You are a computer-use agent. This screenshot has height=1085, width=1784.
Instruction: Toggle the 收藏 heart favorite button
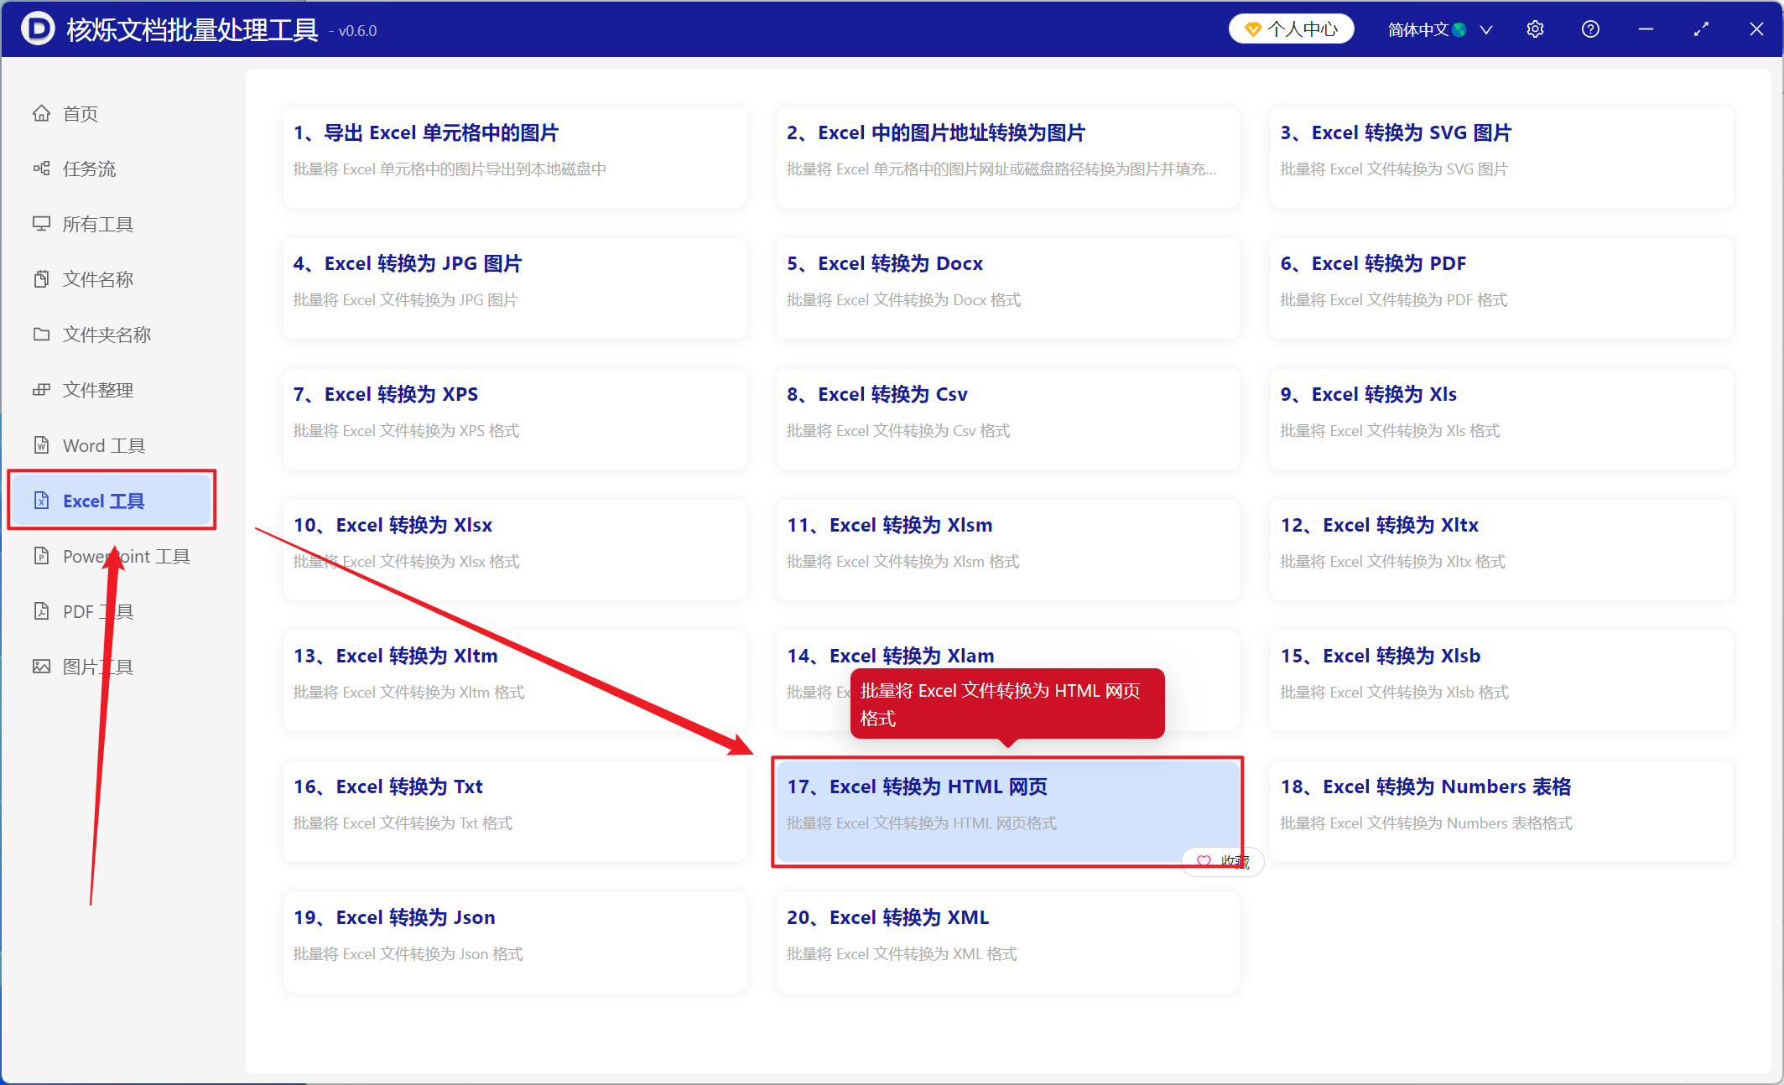pos(1223,861)
